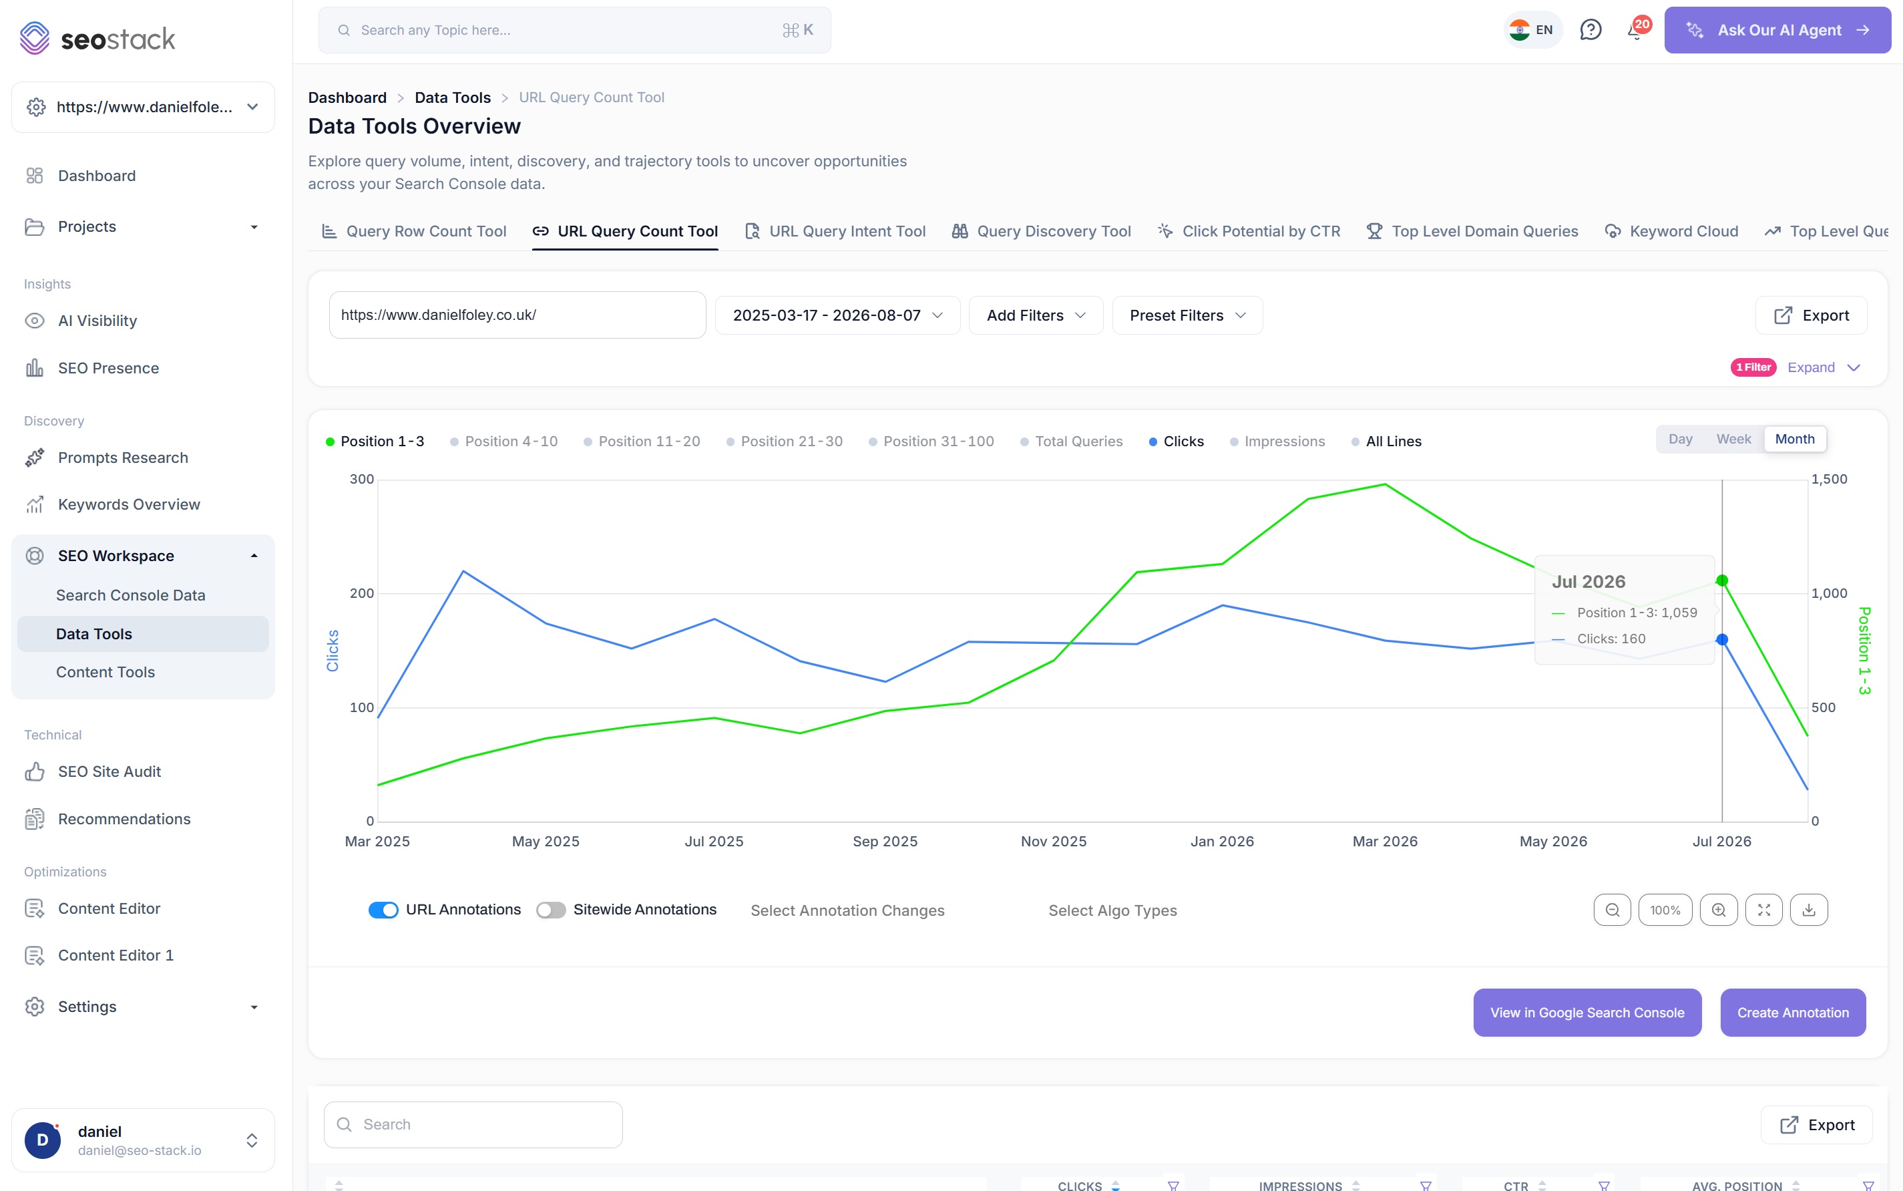Click the SEO Presence bar chart icon
The height and width of the screenshot is (1191, 1903).
[x=35, y=368]
